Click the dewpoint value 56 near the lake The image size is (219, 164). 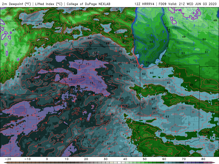pyautogui.click(x=148, y=63)
